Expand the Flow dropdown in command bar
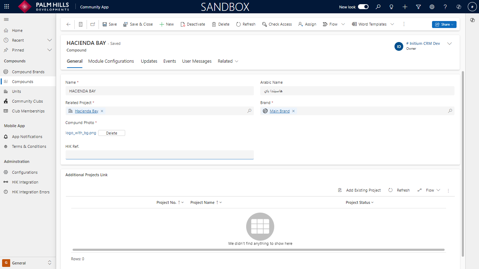 [343, 24]
